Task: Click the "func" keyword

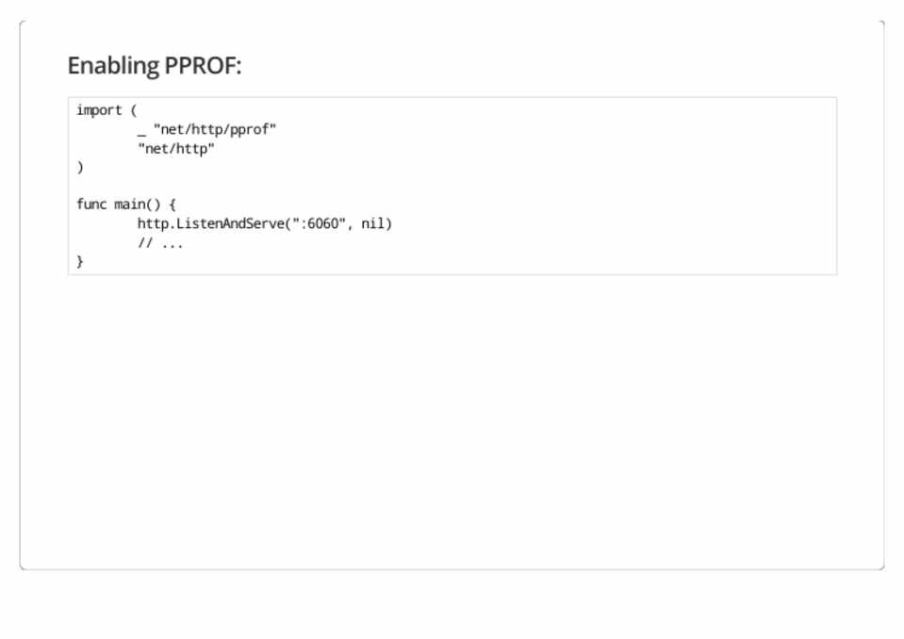Action: pyautogui.click(x=91, y=205)
